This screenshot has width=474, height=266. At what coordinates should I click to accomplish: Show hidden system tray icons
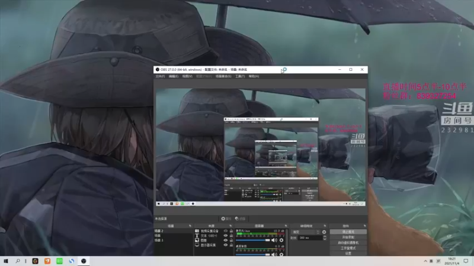click(x=425, y=261)
